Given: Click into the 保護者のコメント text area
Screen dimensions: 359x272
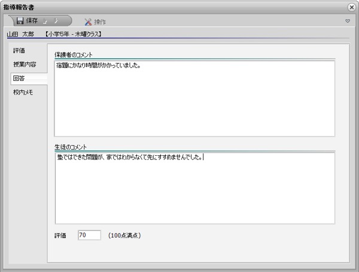Looking at the screenshot, I should click(194, 98).
